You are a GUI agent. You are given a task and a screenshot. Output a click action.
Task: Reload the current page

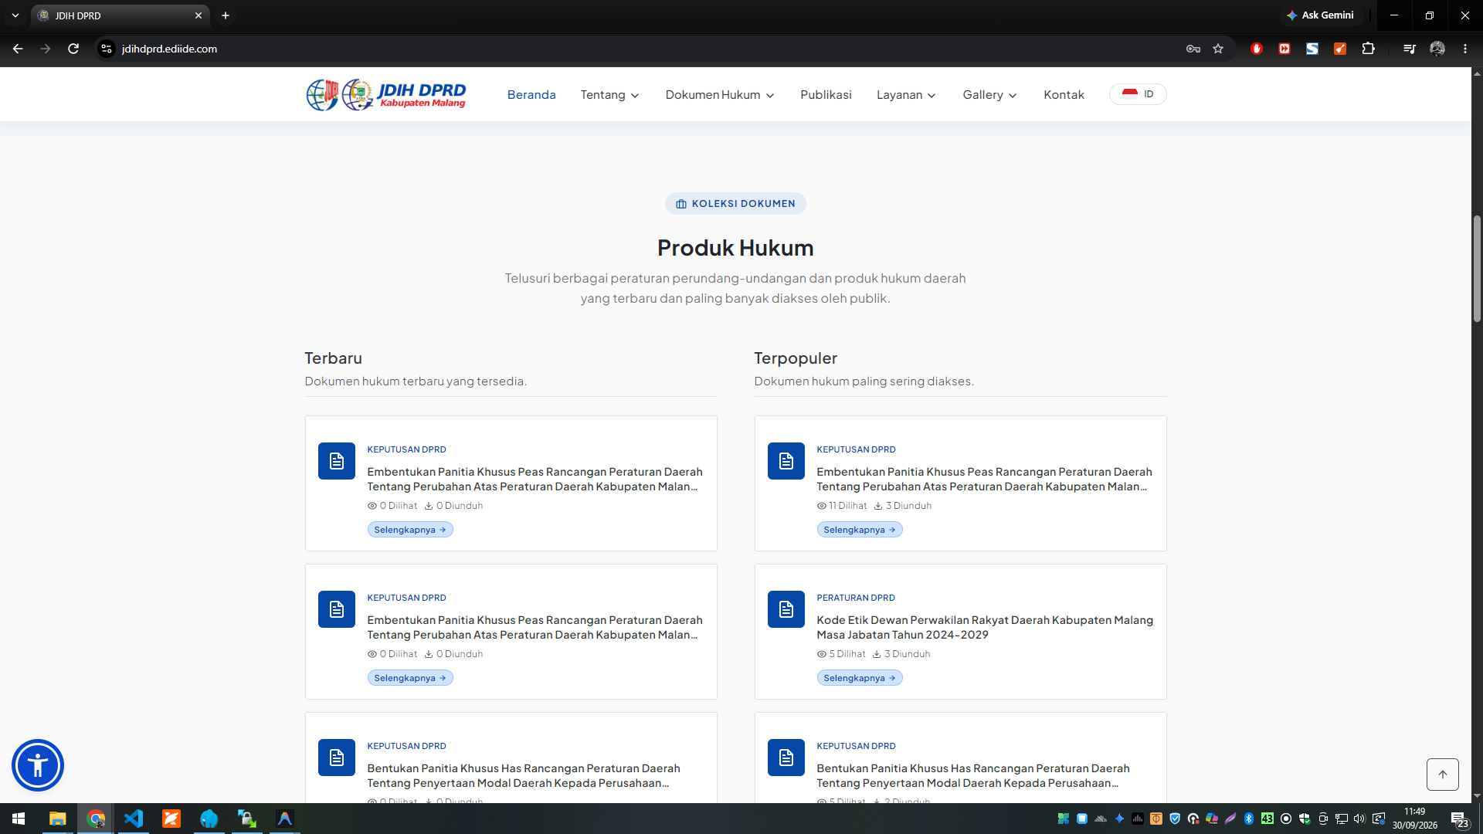pyautogui.click(x=73, y=49)
